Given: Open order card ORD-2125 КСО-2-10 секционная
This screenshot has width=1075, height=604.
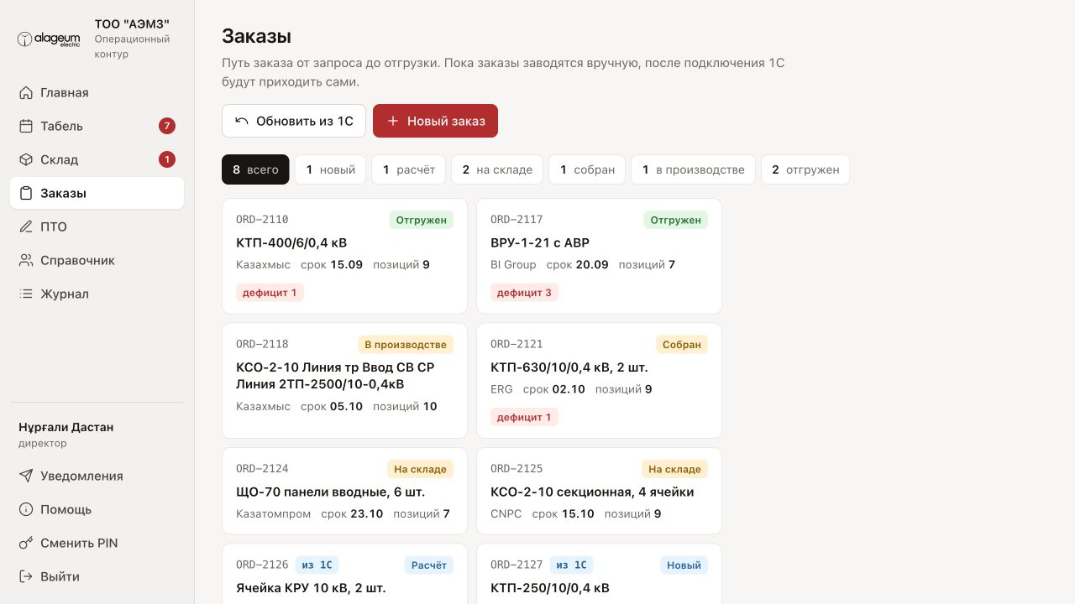Looking at the screenshot, I should coord(599,492).
